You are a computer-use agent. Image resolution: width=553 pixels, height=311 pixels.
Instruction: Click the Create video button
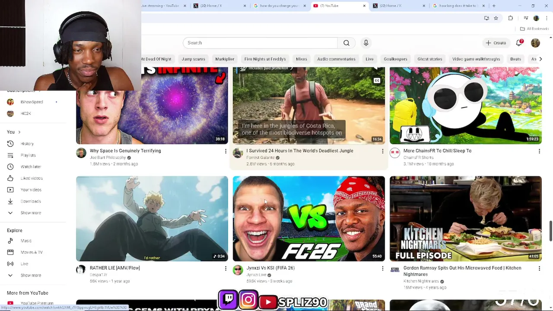click(x=496, y=43)
